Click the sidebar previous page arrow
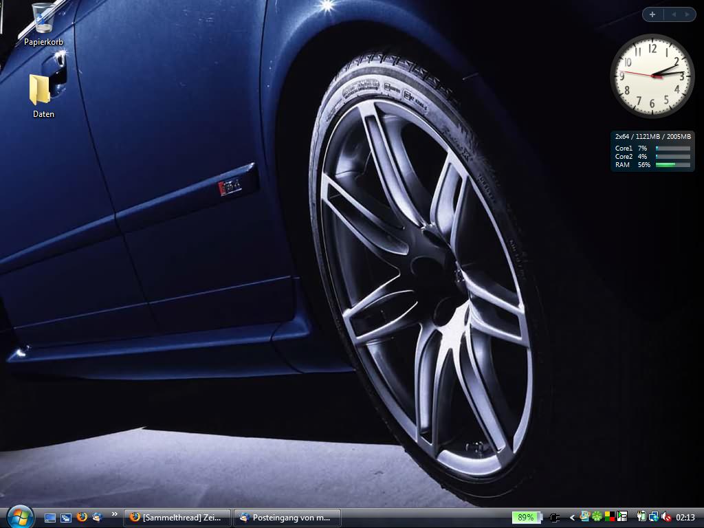Image resolution: width=704 pixels, height=528 pixels. click(674, 14)
